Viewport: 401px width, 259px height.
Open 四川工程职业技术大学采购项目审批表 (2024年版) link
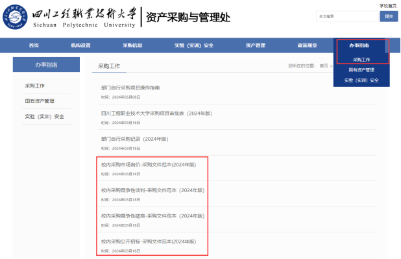click(x=156, y=114)
